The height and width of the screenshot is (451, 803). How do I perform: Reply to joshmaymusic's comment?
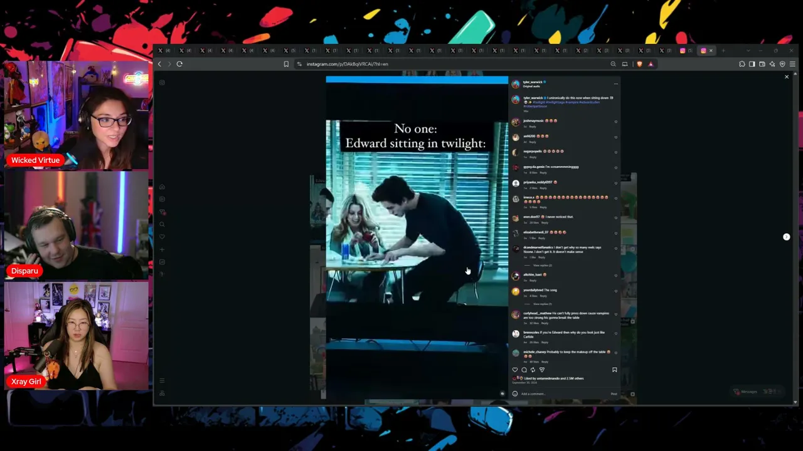(x=533, y=127)
